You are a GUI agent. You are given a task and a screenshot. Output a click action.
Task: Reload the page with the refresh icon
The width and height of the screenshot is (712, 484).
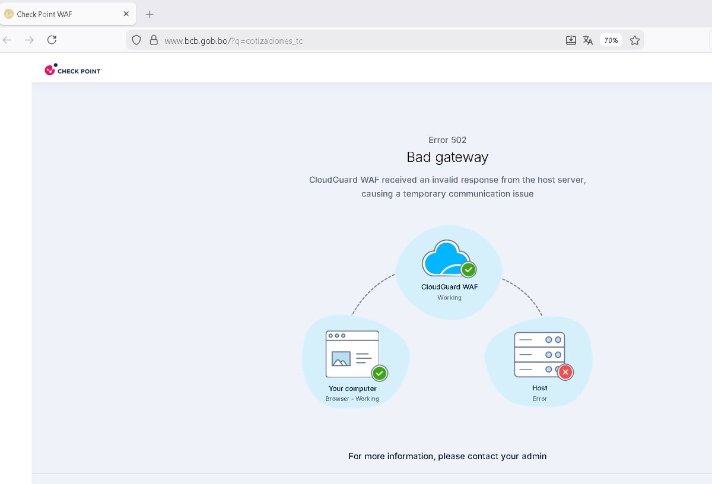(52, 40)
